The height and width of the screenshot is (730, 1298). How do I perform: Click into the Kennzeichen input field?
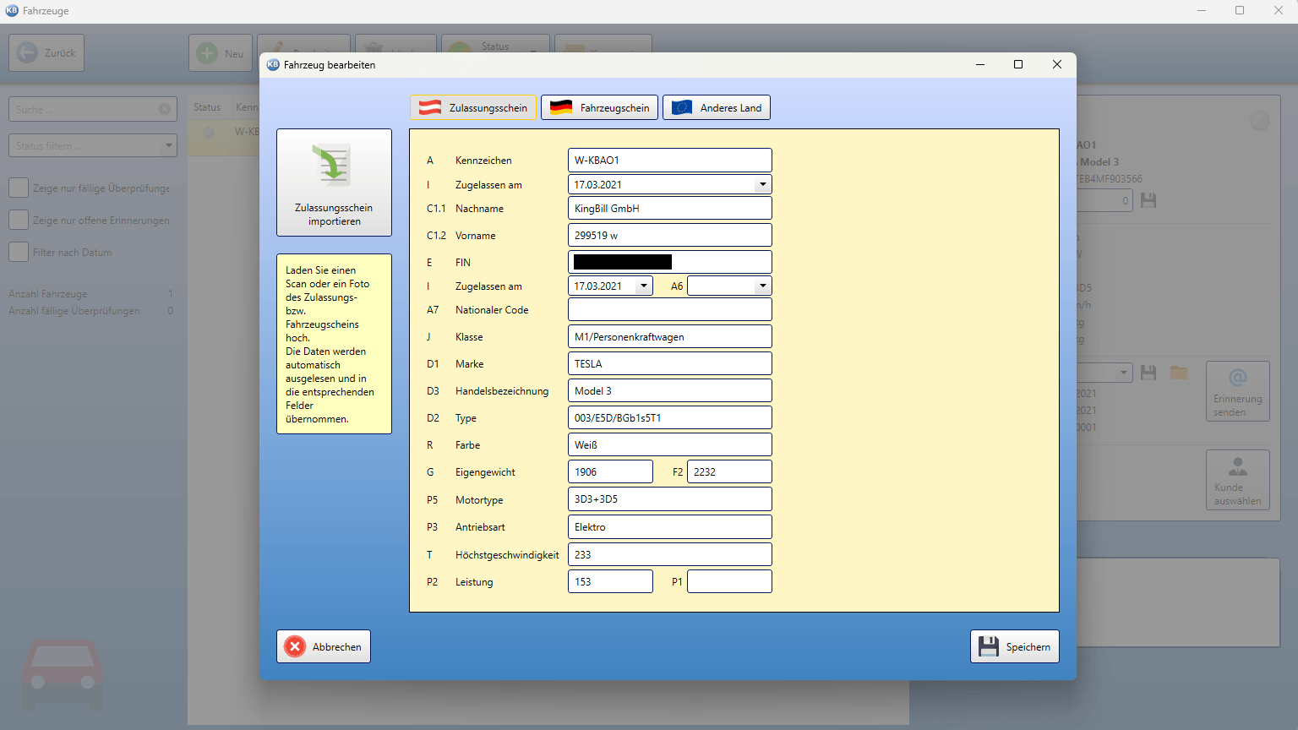click(x=670, y=160)
